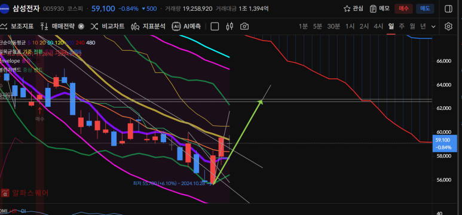Launch the AI예측 prediction feature
The image size is (462, 215).
(x=186, y=26)
